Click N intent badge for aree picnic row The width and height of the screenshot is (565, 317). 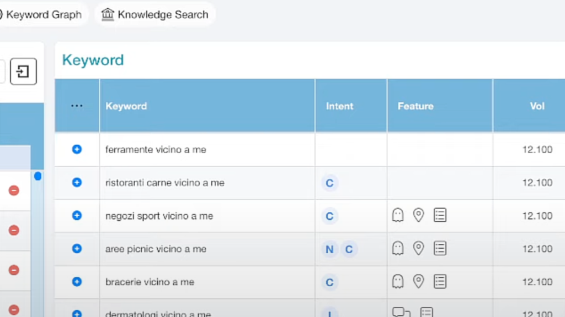(329, 249)
